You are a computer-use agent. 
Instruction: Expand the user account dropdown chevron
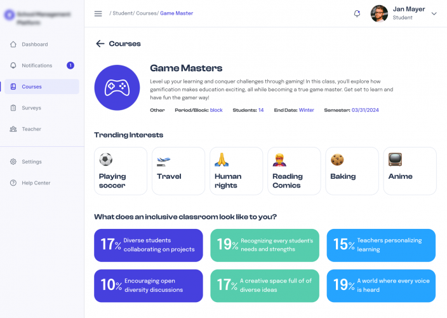[x=434, y=13]
